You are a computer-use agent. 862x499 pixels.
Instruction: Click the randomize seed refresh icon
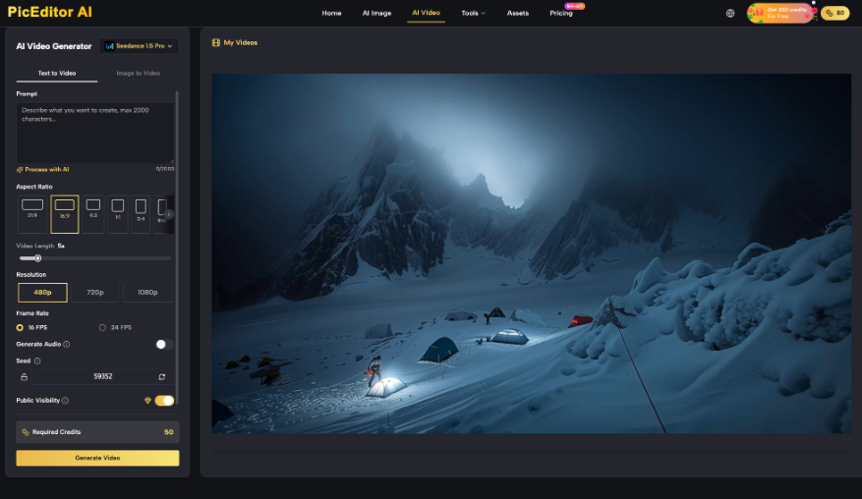tap(161, 377)
